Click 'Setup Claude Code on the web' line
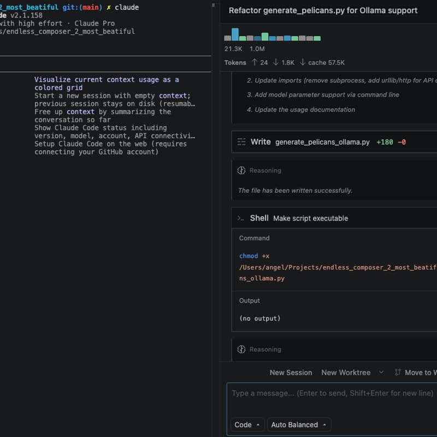 (x=111, y=147)
